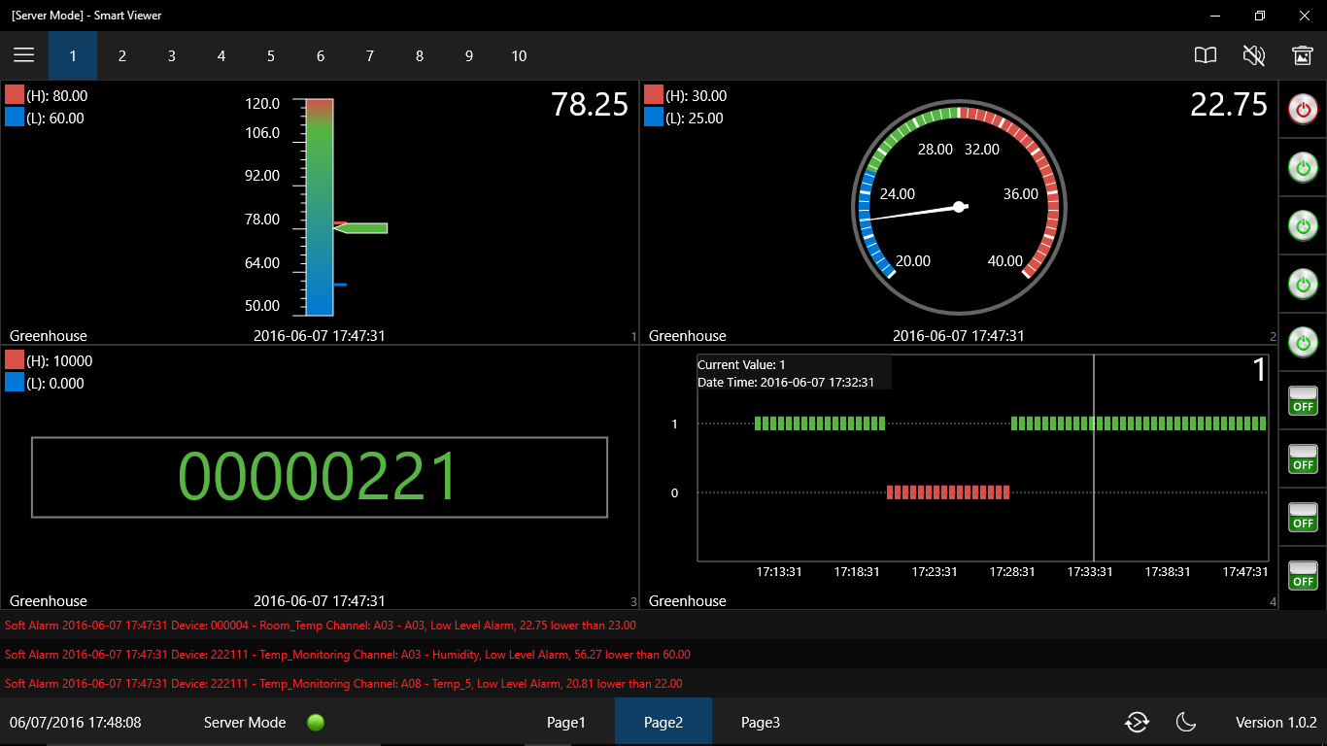1327x746 pixels.
Task: Click the blue (L): 25.00 swatch
Action: 654,118
